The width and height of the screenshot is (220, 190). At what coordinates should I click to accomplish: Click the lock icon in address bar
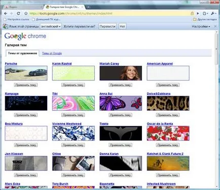click(x=192, y=14)
